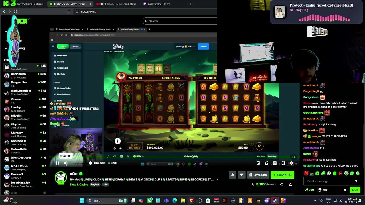Open Discord from taskbar
365x205 pixels.
coord(267,201)
